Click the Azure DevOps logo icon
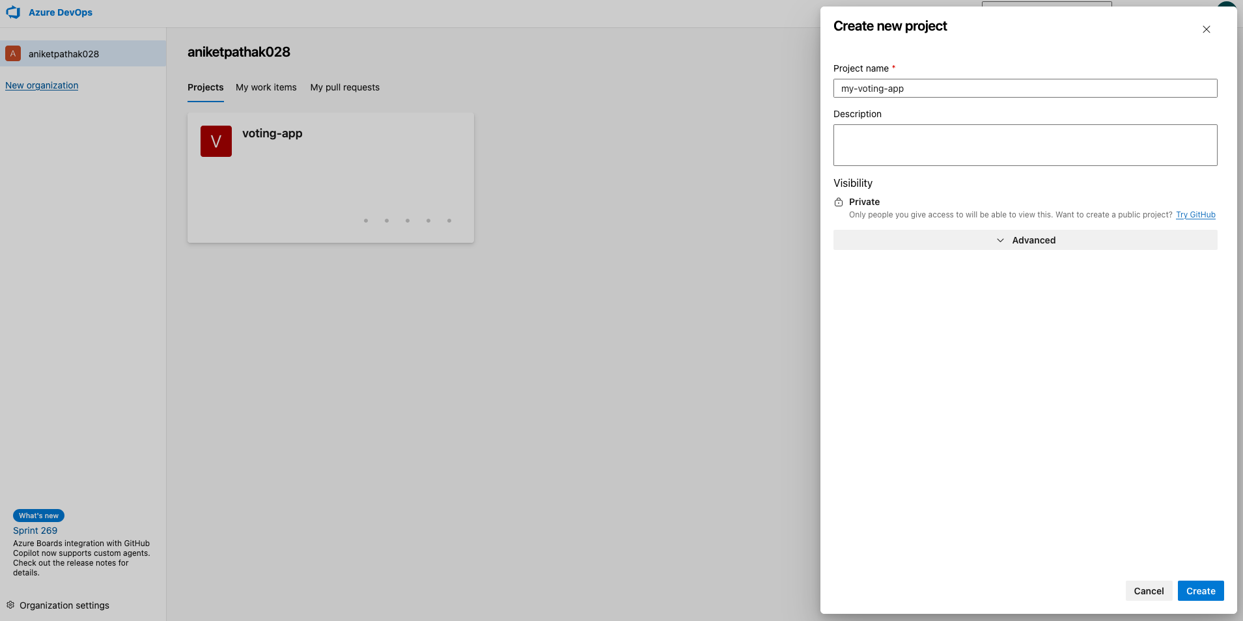1243x621 pixels. pos(13,12)
